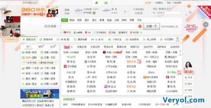The width and height of the screenshot is (211, 108).
Task: Focus the mail account input field at top right
Action: [168, 13]
